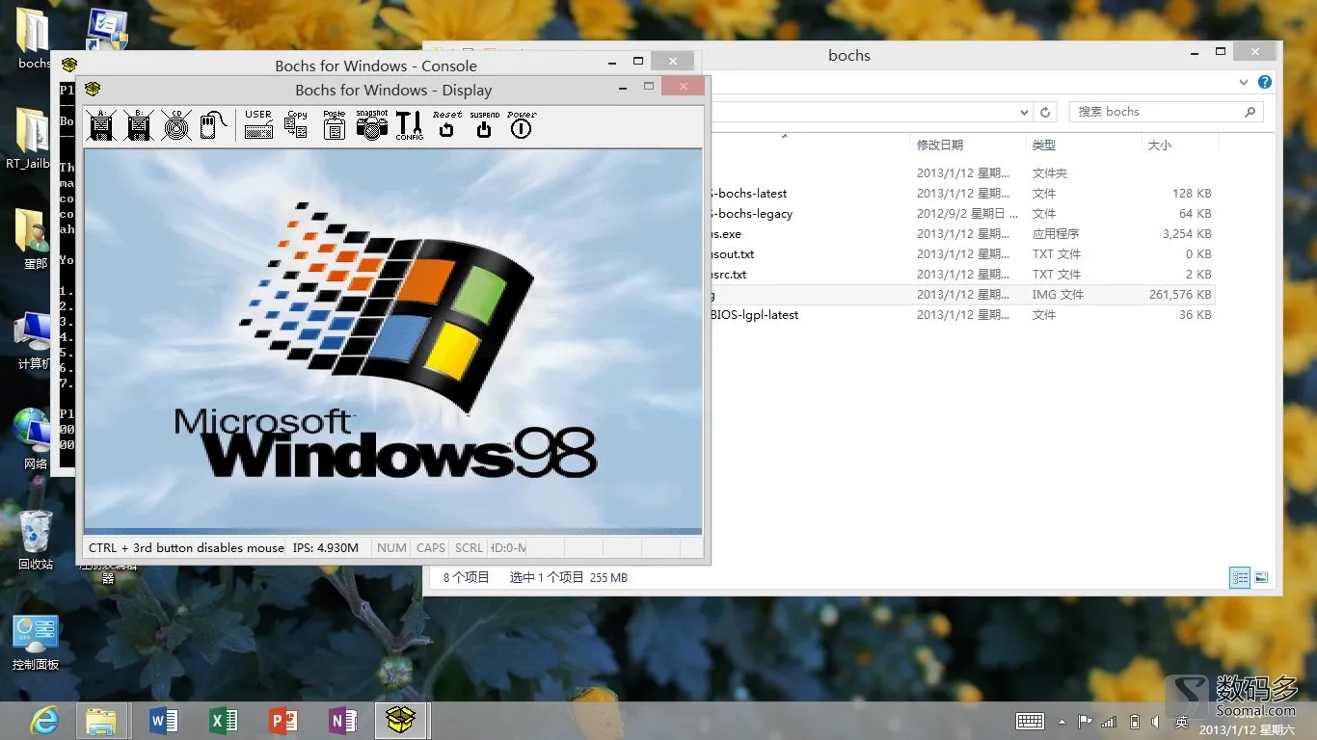The width and height of the screenshot is (1317, 740).
Task: Click the 261,576 KB size cell
Action: click(x=1180, y=295)
